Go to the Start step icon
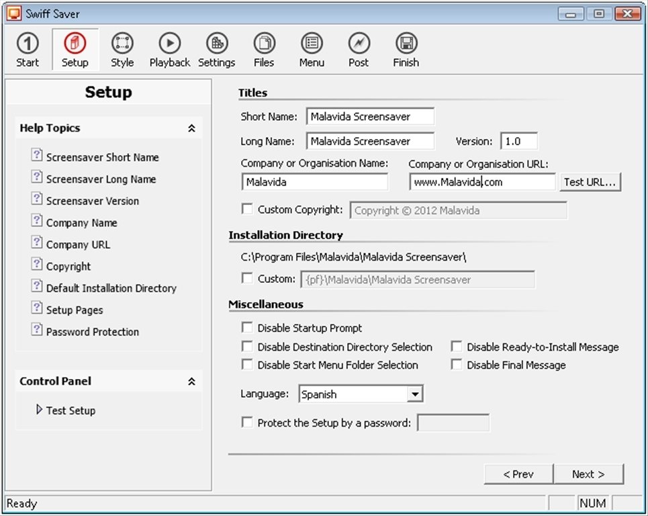The image size is (648, 516). (x=28, y=50)
